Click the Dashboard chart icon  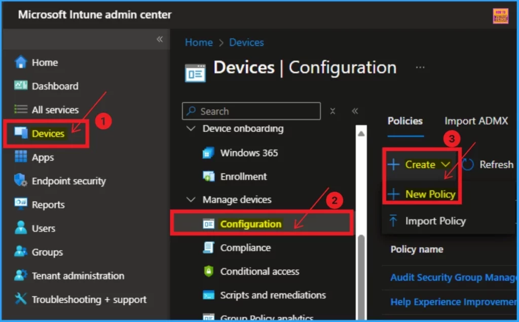[x=20, y=85]
